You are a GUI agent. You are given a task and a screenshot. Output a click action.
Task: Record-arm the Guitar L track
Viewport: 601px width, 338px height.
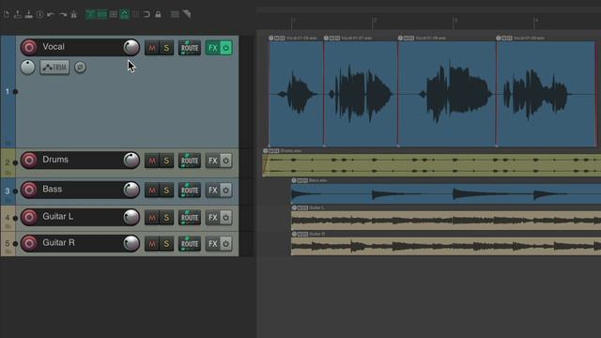tap(29, 217)
